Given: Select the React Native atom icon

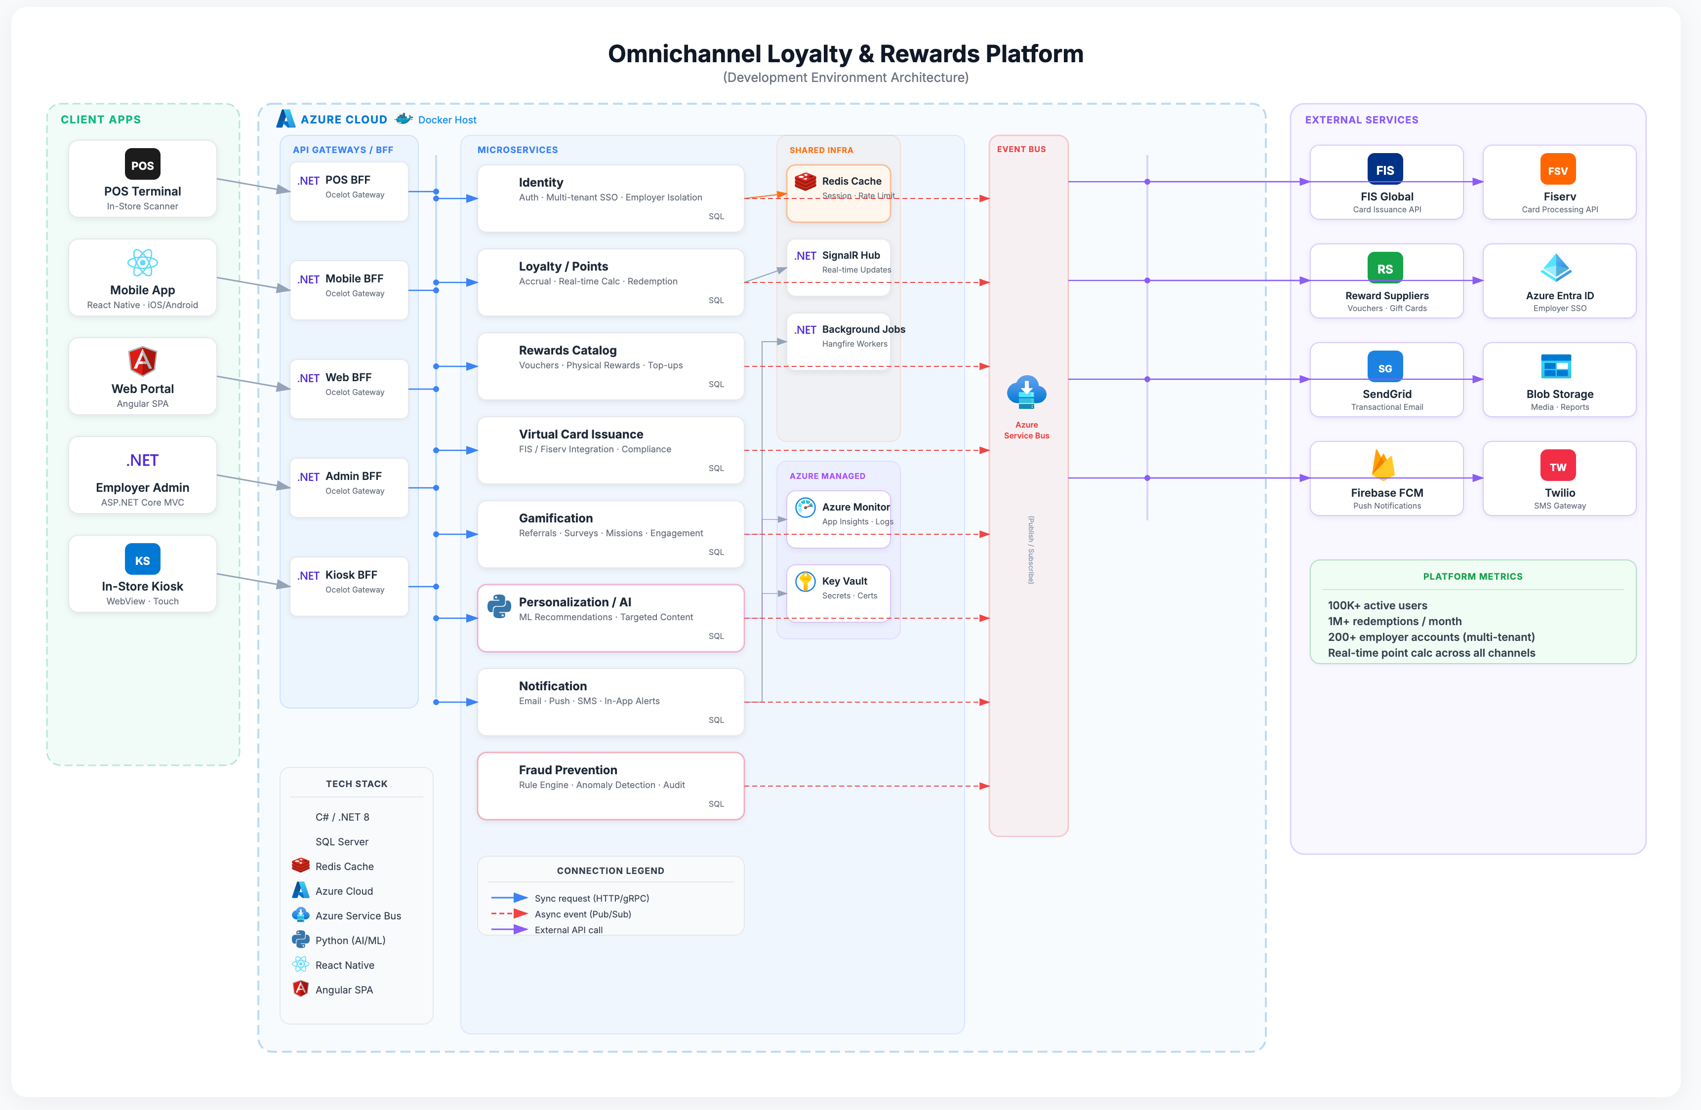Looking at the screenshot, I should click(301, 964).
